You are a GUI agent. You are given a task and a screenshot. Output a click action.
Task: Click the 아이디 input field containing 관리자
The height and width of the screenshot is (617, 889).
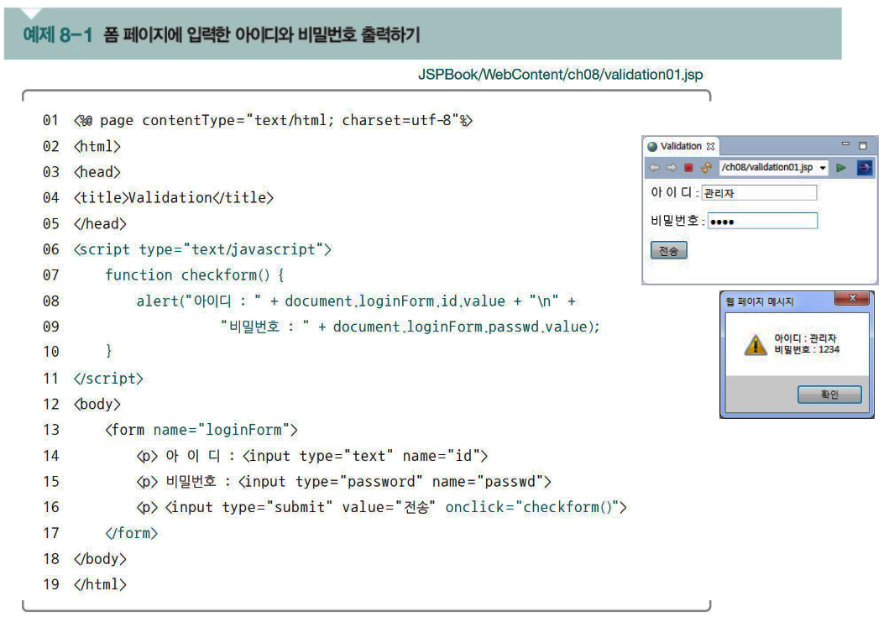click(759, 193)
